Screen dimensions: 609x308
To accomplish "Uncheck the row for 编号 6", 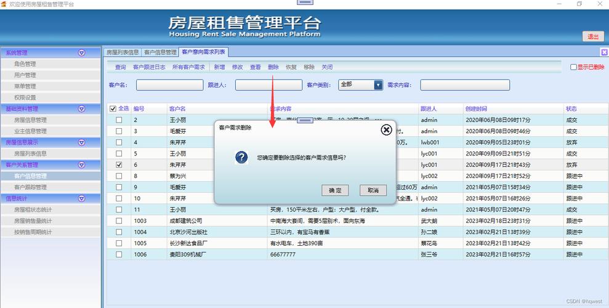I will 119,164.
